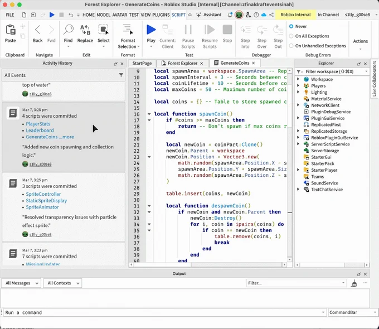Open the PlayerStats script link
The width and height of the screenshot is (379, 329).
pos(38,124)
